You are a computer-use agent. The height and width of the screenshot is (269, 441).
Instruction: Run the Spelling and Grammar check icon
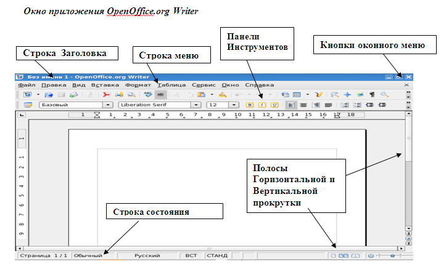click(x=148, y=94)
